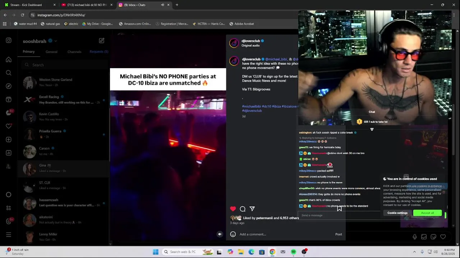Screen dimensions: 460x258
Task: Open the Requests (5) tab
Action: (x=99, y=52)
